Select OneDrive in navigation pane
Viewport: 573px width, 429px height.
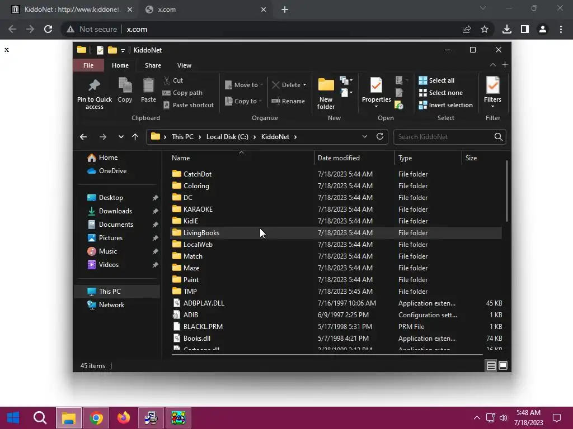[112, 171]
